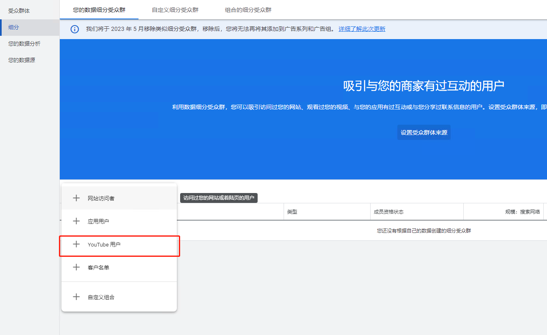547x335 pixels.
Task: Click the plus icon beside 客户名单
Action: (x=76, y=267)
